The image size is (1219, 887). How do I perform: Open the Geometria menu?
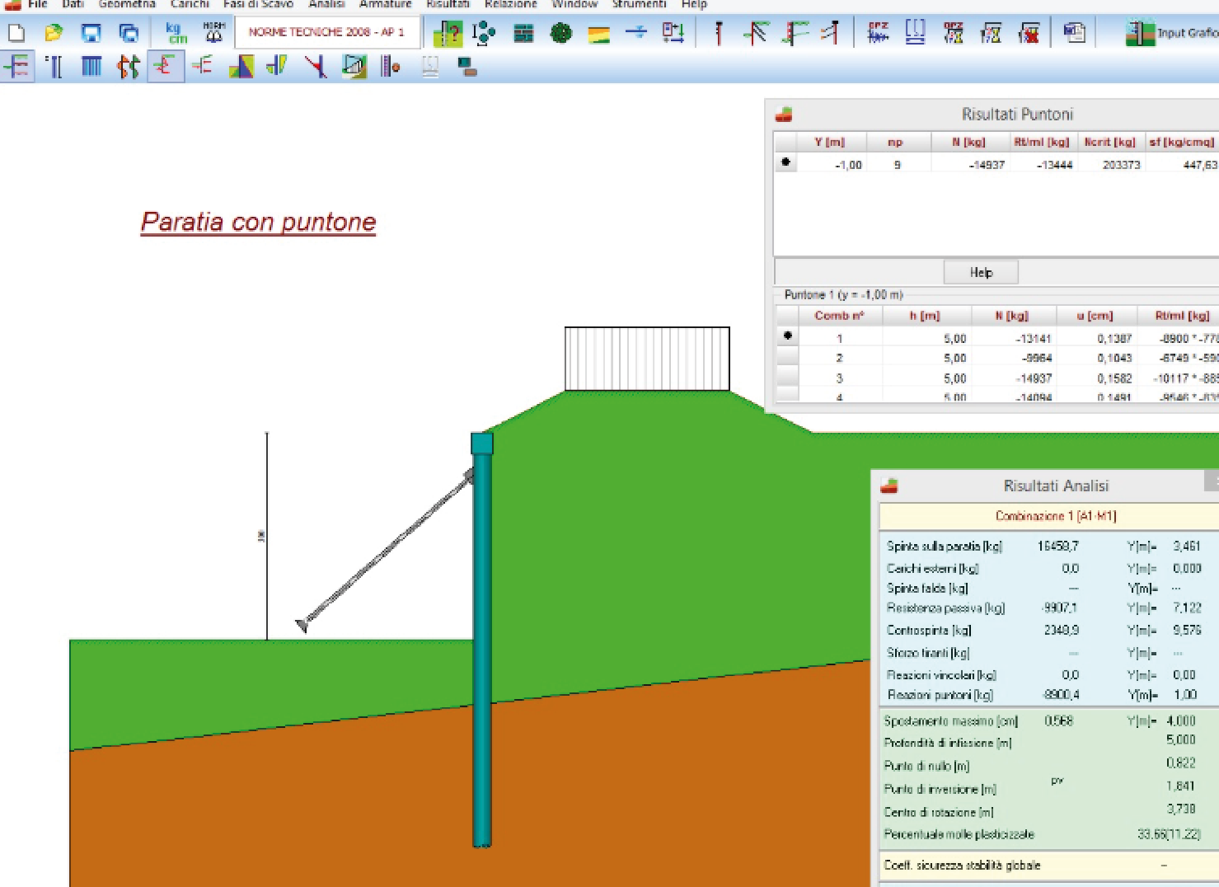127,4
